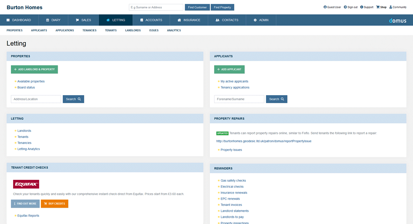413x224 pixels.
Task: Click Search button beside Address/Location field
Action: coord(73,99)
